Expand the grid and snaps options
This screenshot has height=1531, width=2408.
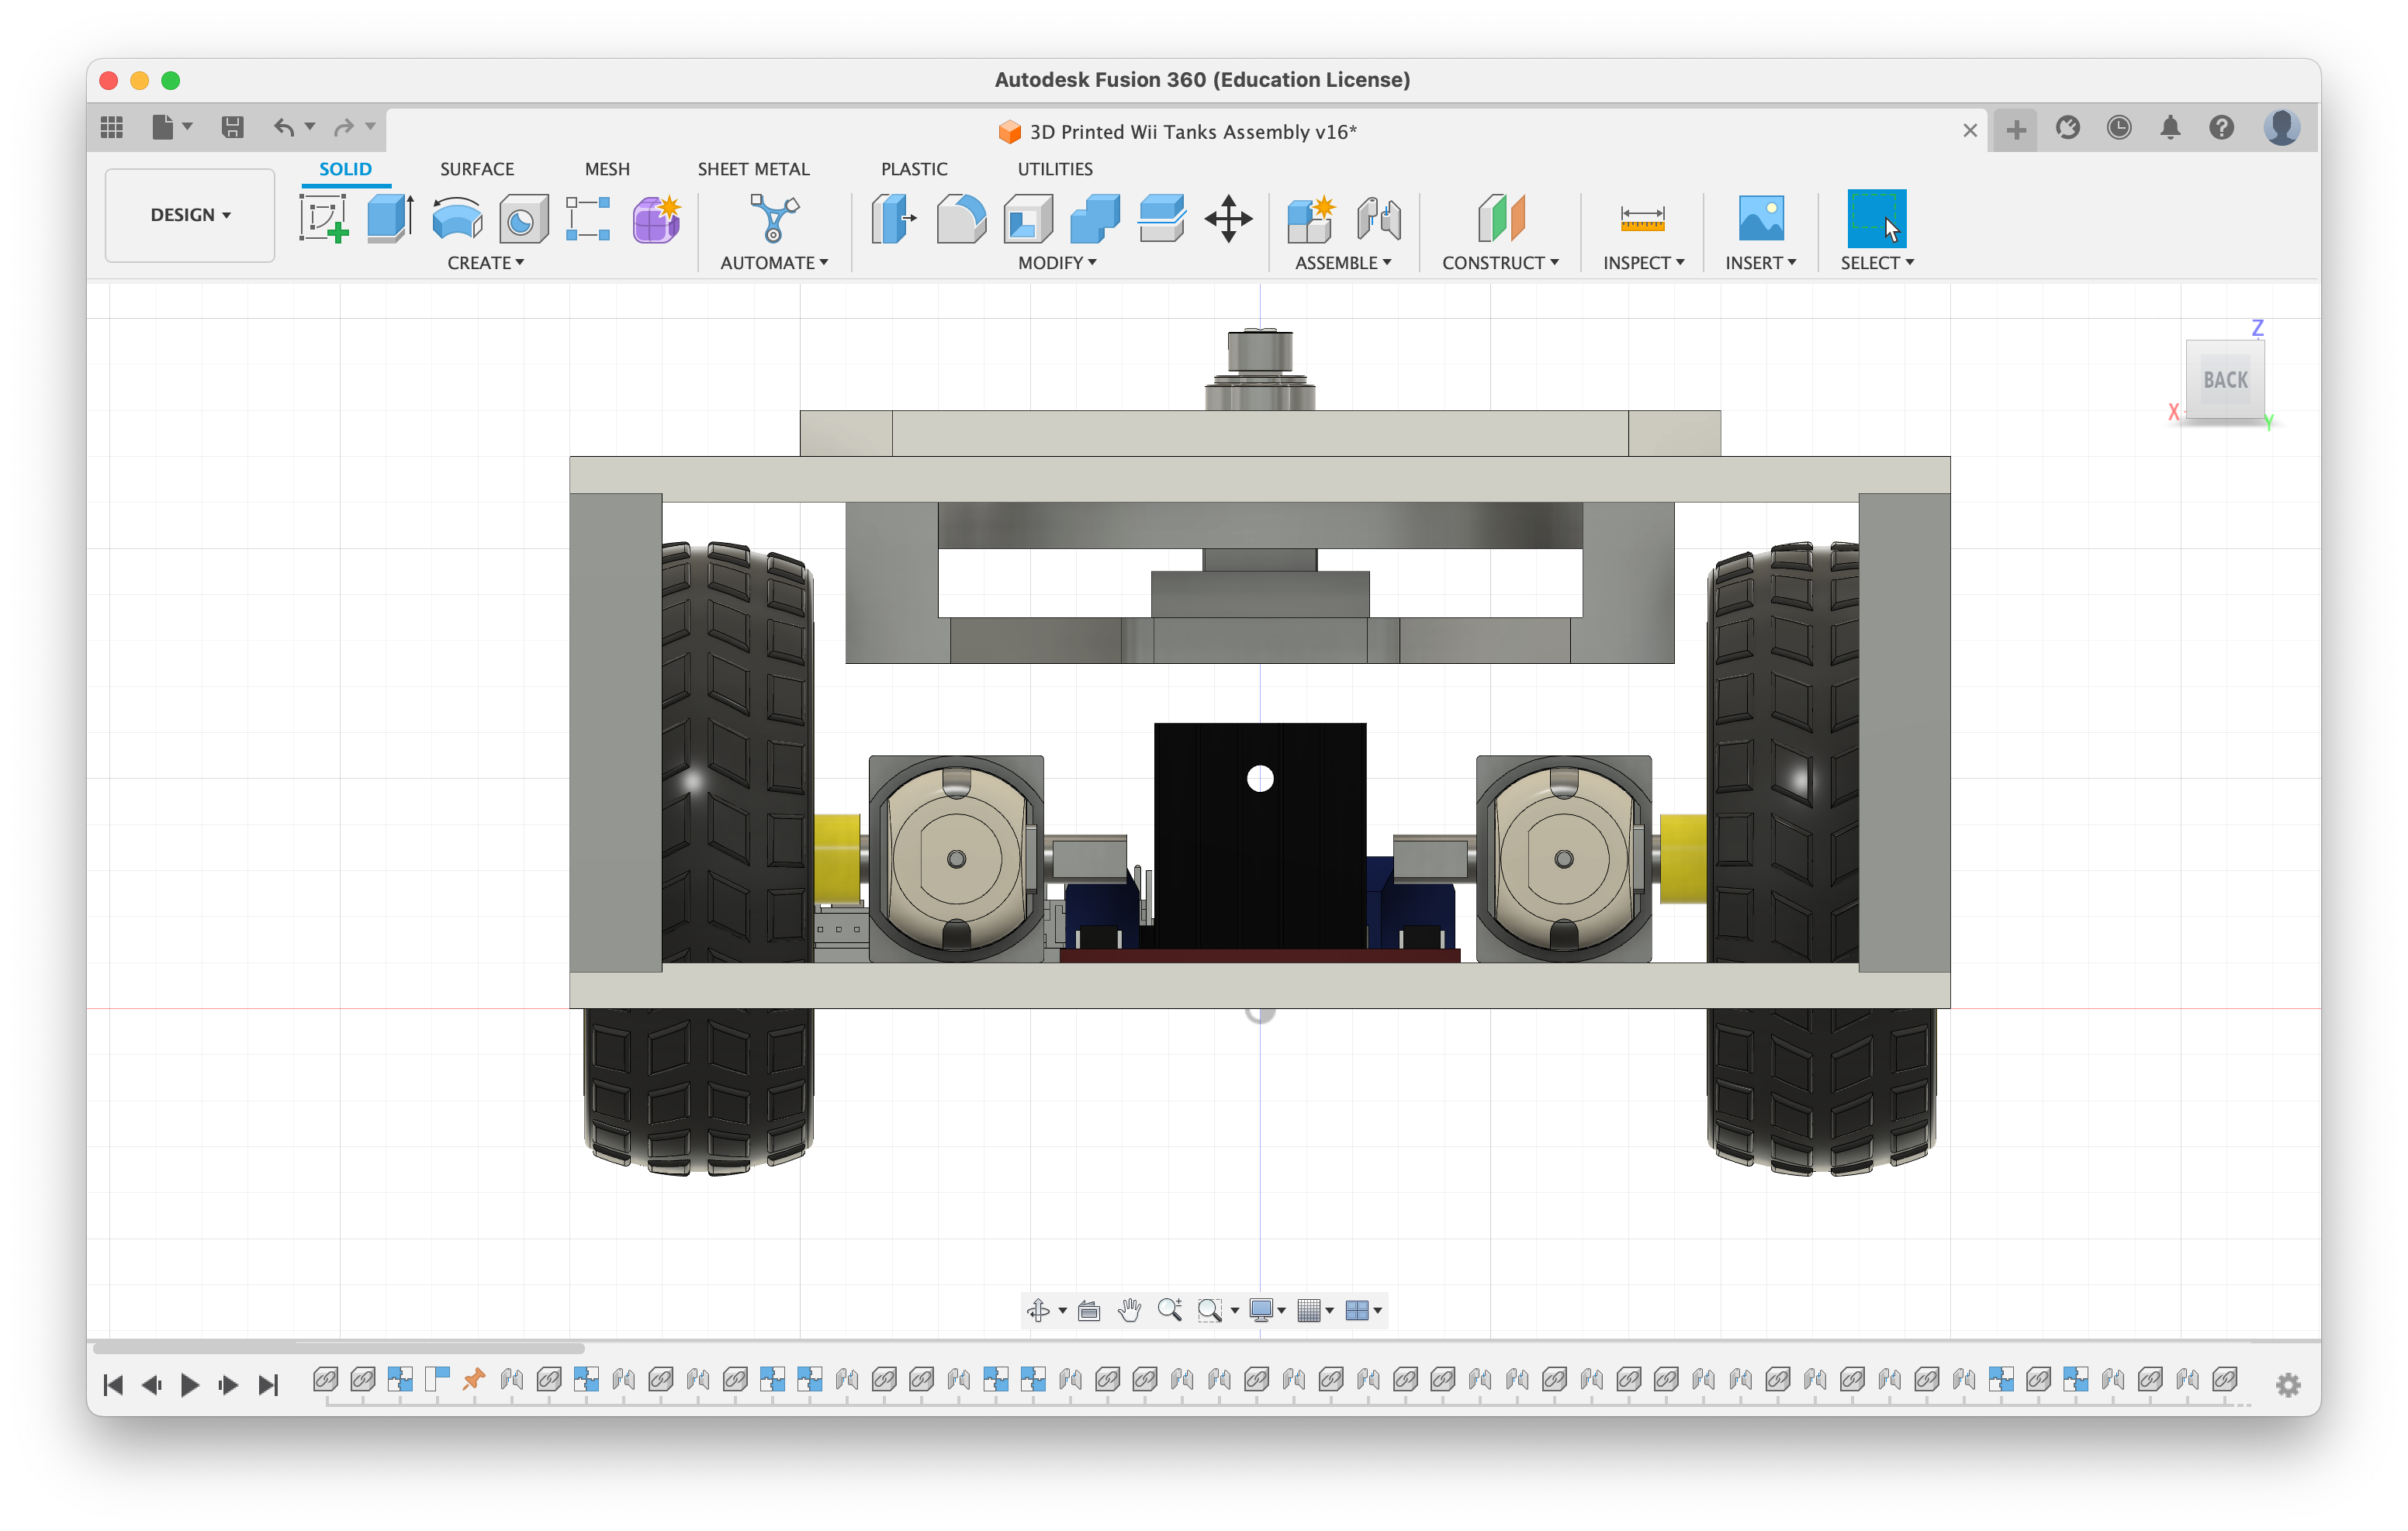pos(1315,1310)
